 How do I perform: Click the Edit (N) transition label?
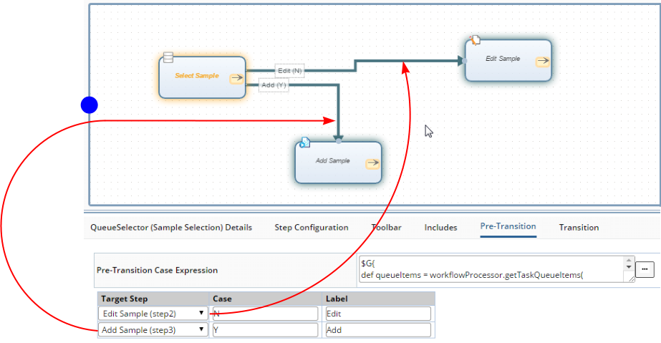coord(289,71)
